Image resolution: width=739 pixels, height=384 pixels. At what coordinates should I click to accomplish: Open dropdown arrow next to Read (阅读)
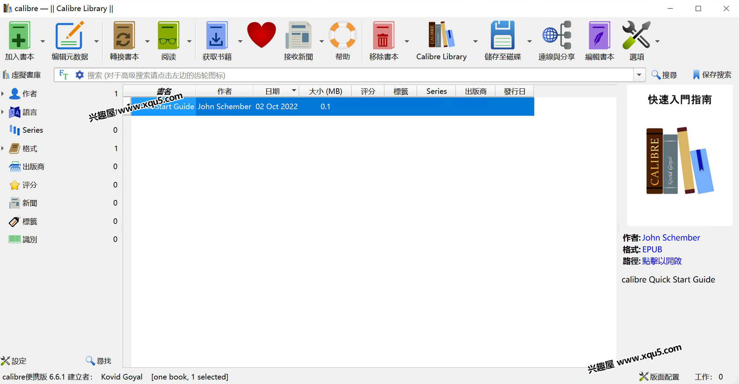click(189, 41)
